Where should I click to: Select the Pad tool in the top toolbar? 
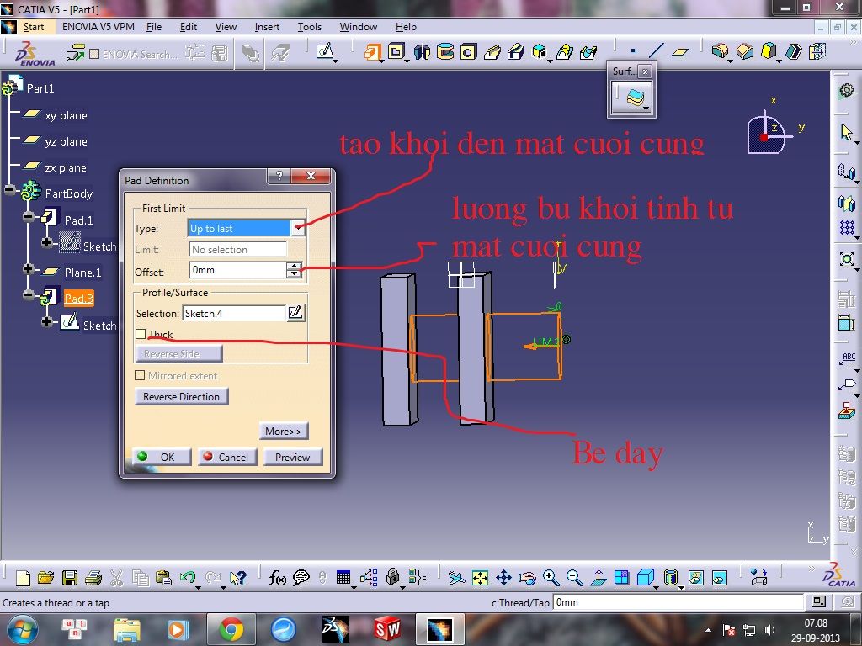(373, 52)
